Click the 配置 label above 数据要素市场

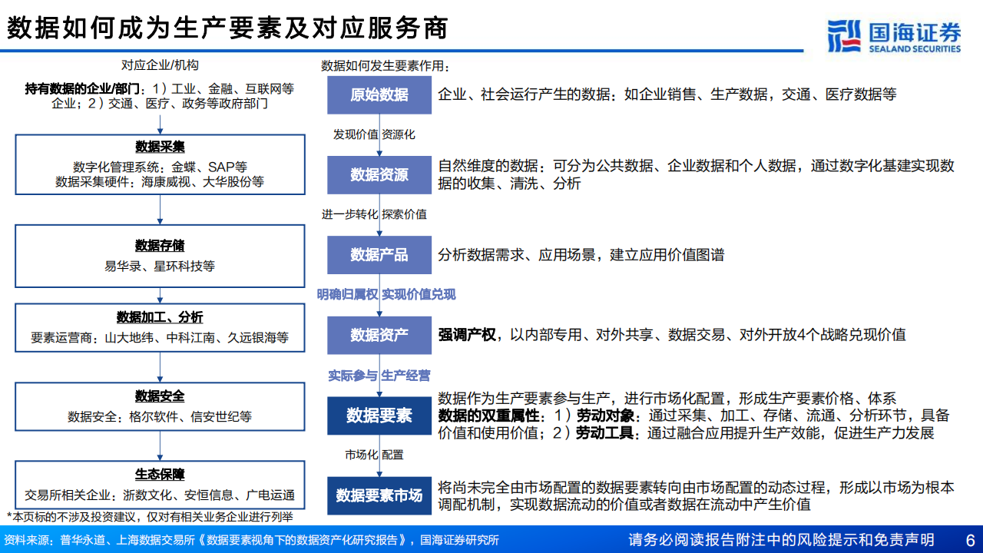coord(392,455)
